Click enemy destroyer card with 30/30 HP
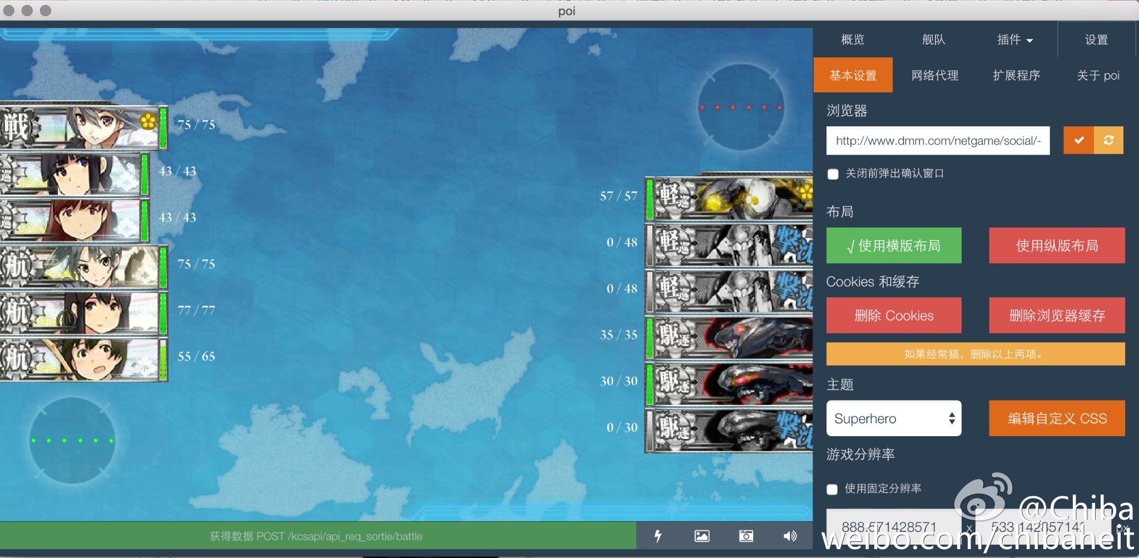Screen dimensions: 1139x558 (729, 383)
